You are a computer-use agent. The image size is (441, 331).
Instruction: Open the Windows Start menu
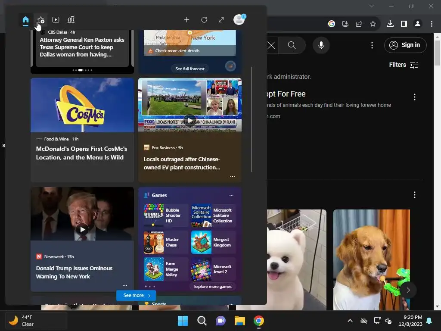click(x=183, y=321)
